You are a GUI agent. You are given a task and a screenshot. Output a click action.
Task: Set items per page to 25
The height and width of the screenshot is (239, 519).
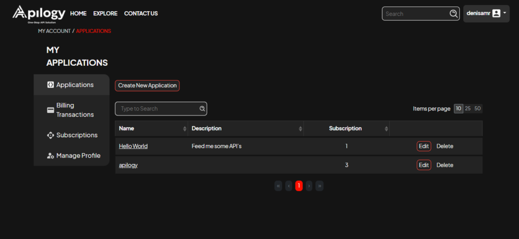[x=468, y=108]
